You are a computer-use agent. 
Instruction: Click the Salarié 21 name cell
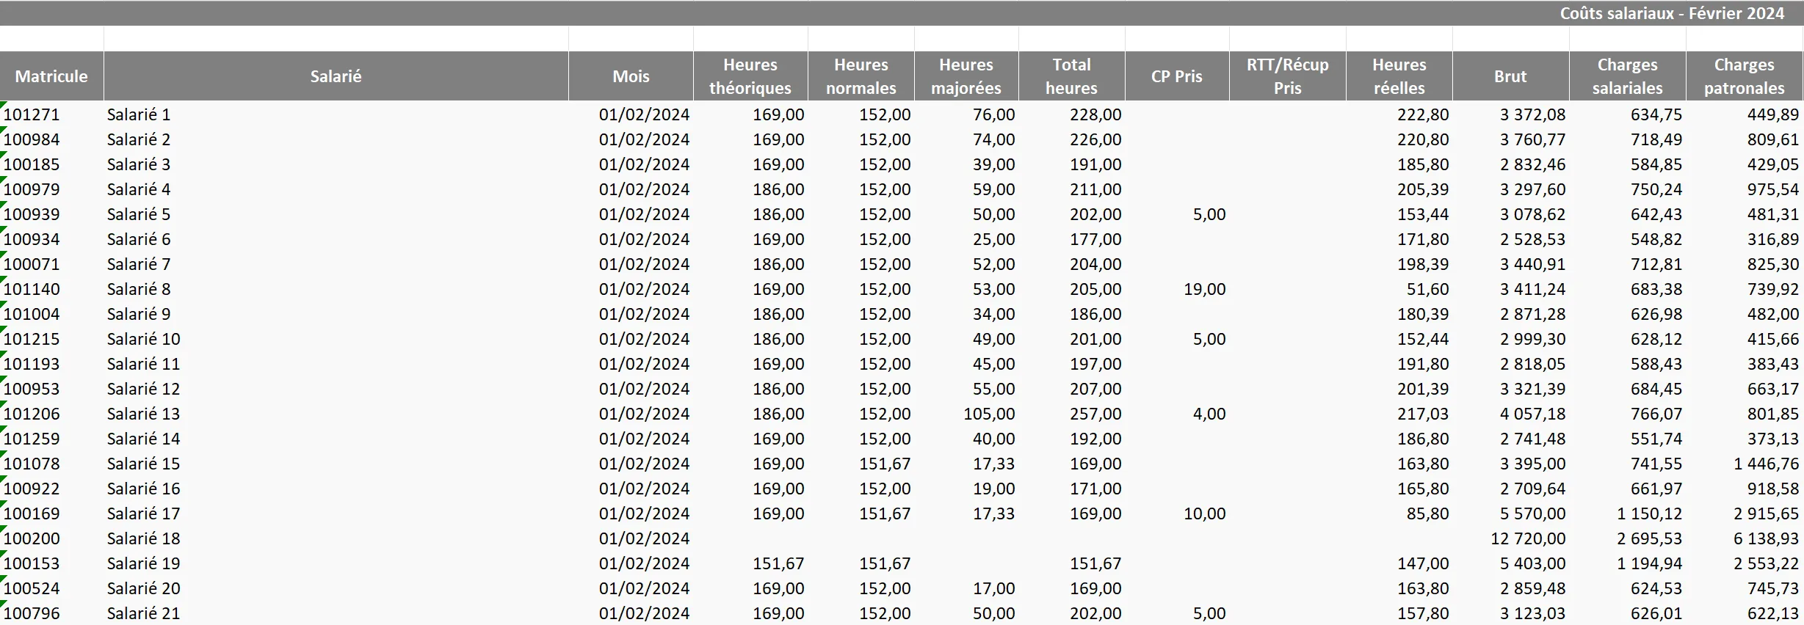click(x=143, y=613)
